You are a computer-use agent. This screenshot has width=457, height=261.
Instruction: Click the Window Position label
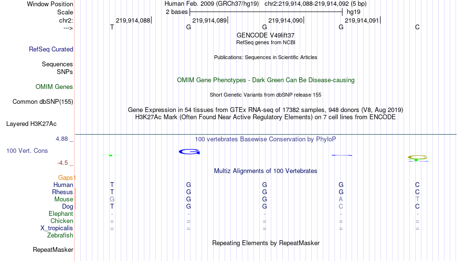point(50,4)
